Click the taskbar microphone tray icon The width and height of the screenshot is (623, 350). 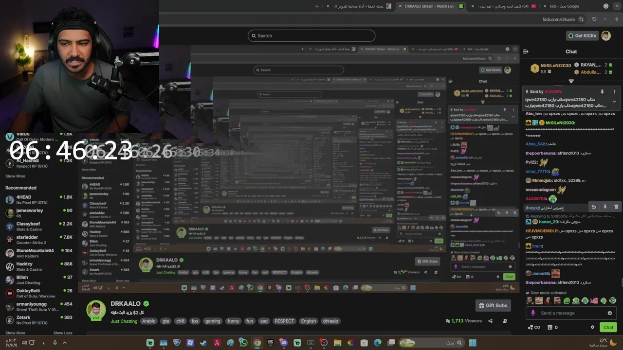[55, 343]
